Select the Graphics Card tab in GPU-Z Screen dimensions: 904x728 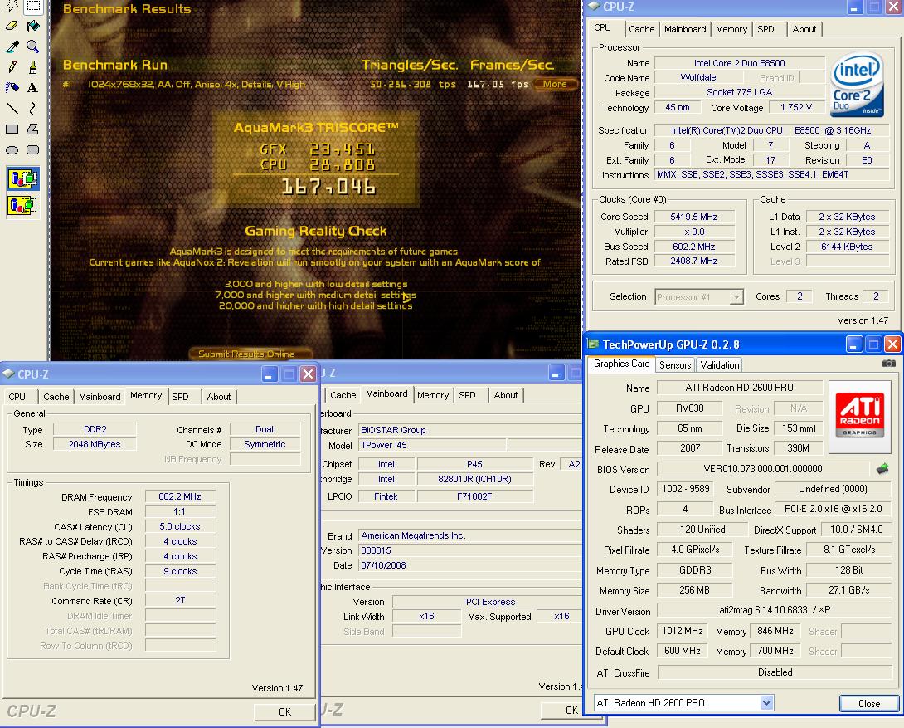[621, 364]
